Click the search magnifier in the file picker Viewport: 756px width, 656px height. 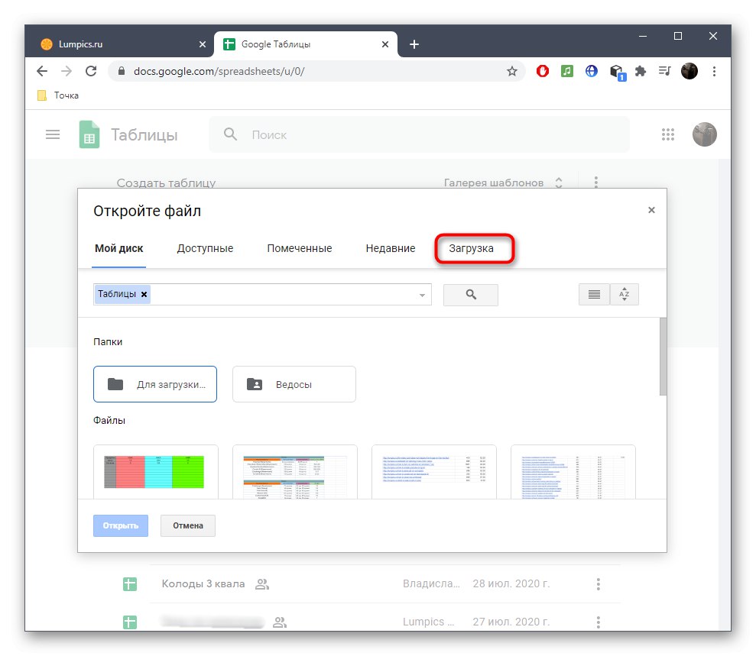pos(470,295)
